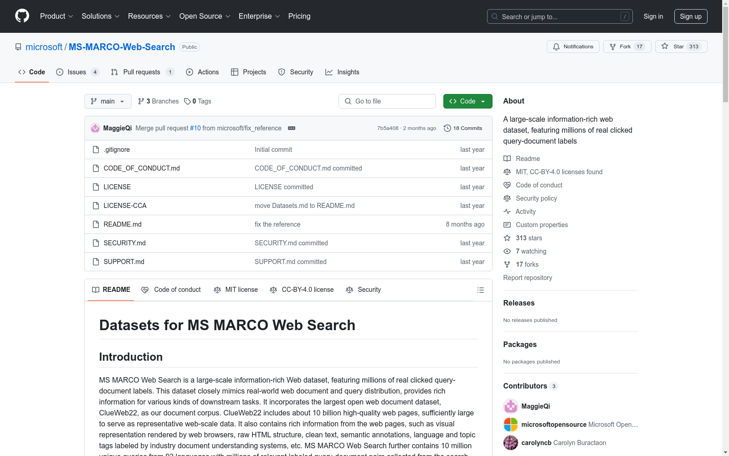Image resolution: width=729 pixels, height=456 pixels.
Task: Open the latest commit details ellipsis
Action: click(x=292, y=128)
